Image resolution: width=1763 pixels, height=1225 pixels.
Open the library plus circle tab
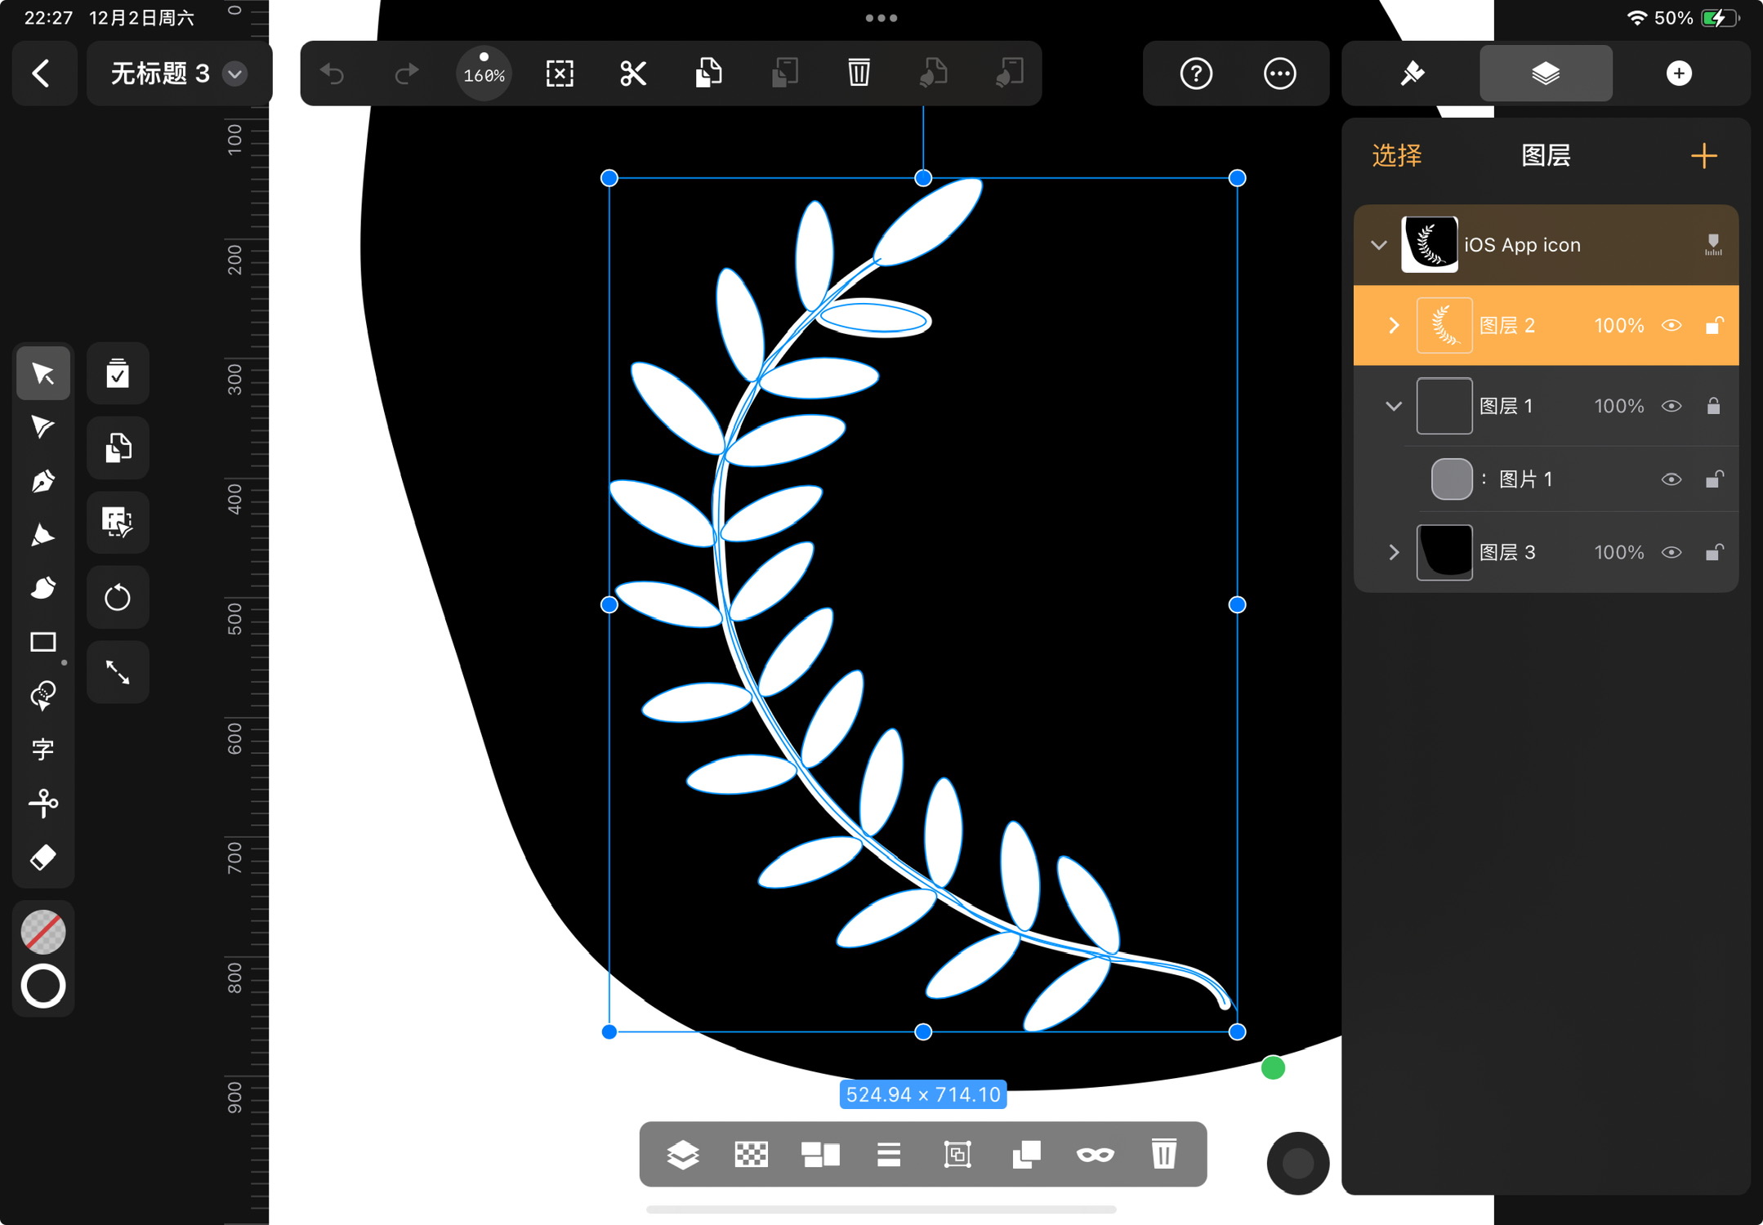tap(1679, 73)
